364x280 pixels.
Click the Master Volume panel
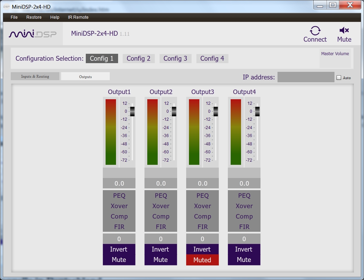(335, 58)
